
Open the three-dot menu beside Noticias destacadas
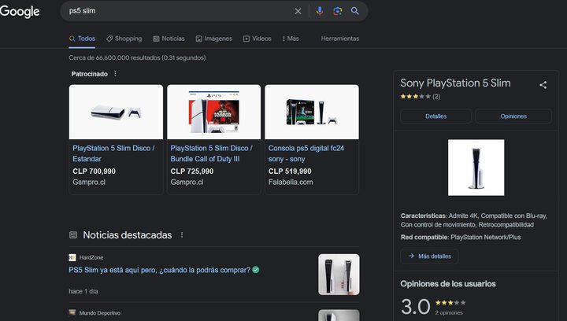click(182, 235)
